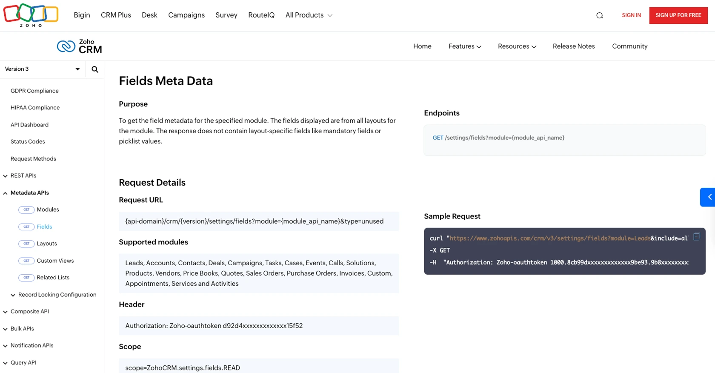Copy the sample request code
715x373 pixels.
click(x=697, y=236)
